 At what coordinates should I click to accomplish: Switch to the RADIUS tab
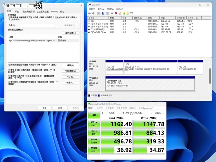[54, 12]
